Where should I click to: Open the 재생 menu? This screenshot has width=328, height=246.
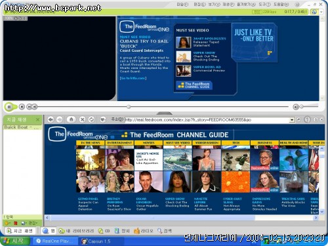[x=228, y=5]
